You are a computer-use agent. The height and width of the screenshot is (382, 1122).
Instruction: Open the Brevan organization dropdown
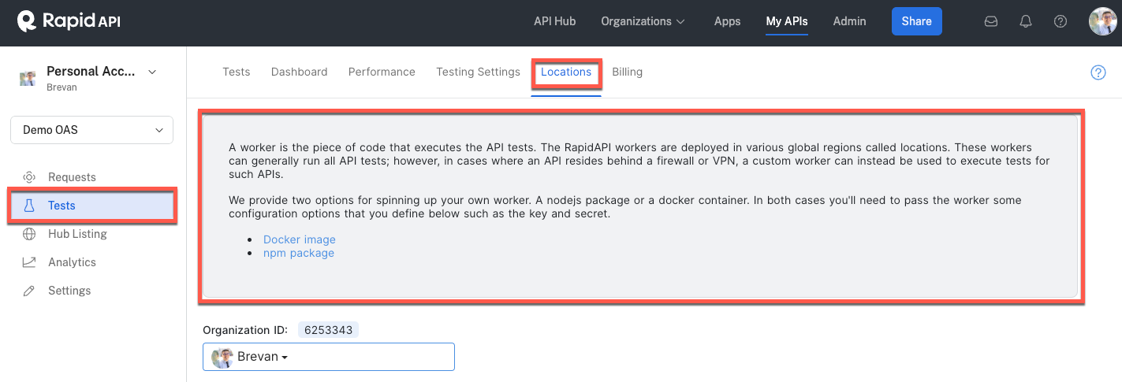(x=329, y=357)
